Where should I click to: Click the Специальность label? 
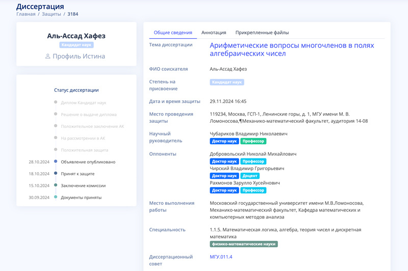[x=167, y=230]
